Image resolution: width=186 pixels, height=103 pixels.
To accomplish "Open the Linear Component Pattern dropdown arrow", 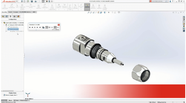I will (x=31, y=10).
